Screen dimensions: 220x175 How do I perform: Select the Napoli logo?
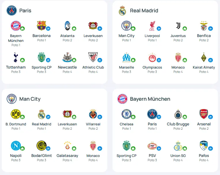click(x=16, y=146)
